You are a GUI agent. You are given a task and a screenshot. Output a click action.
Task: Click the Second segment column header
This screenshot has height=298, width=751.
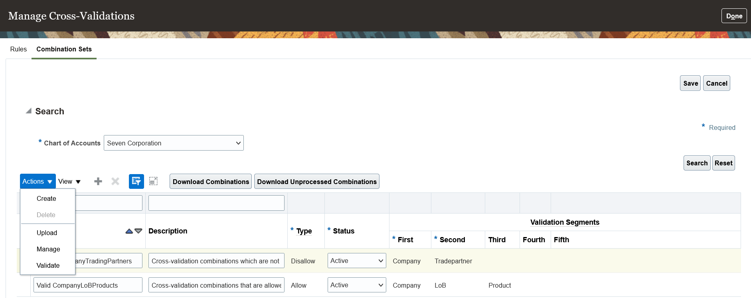click(452, 240)
